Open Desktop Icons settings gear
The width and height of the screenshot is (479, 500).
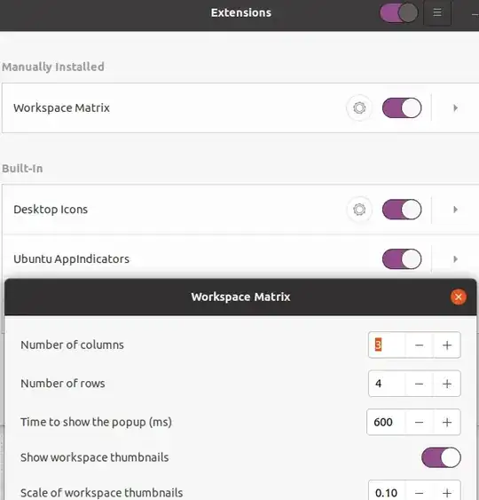[x=359, y=210]
